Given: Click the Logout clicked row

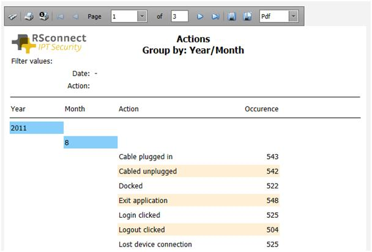Looking at the screenshot, I should tap(198, 230).
